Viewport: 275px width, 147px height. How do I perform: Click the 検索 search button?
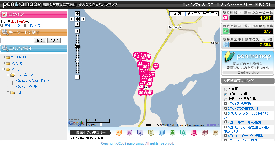(40, 41)
